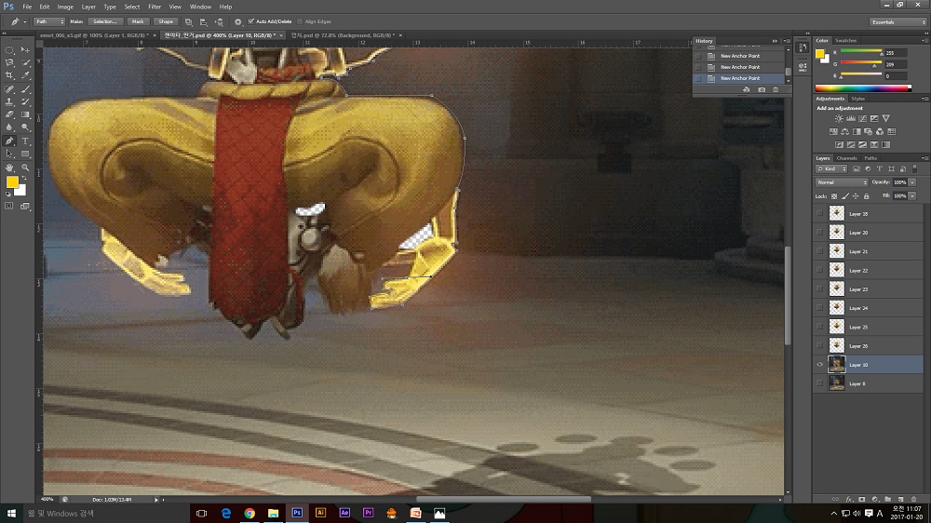931x523 pixels.
Task: Open pen options gear menu
Action: click(238, 22)
